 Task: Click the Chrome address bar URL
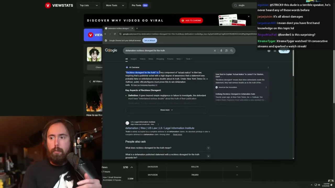(190, 34)
